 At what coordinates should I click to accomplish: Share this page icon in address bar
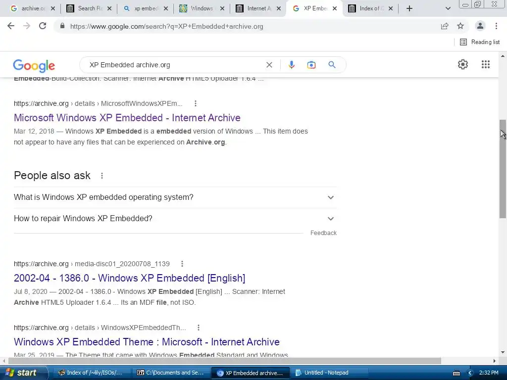pyautogui.click(x=445, y=26)
